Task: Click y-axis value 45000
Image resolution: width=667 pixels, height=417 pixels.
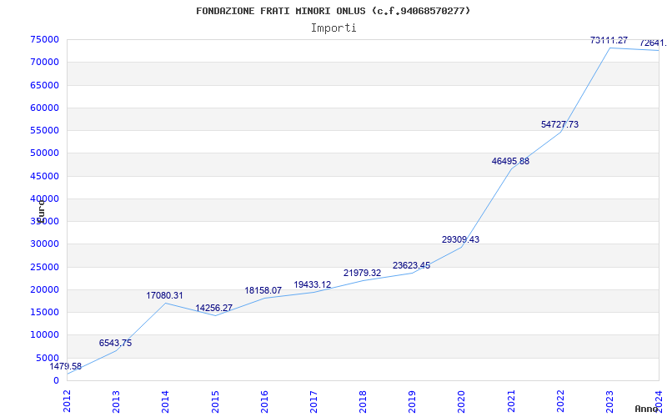Action: (45, 176)
